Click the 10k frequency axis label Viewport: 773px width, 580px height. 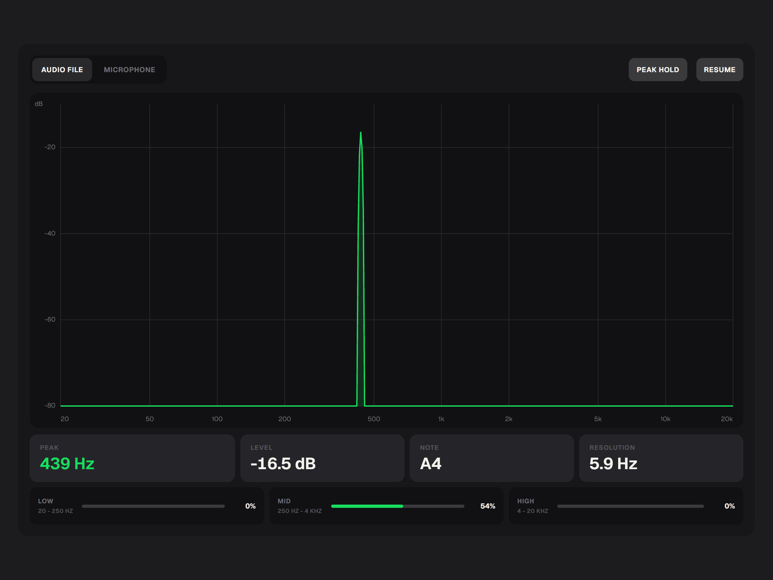[x=665, y=419]
